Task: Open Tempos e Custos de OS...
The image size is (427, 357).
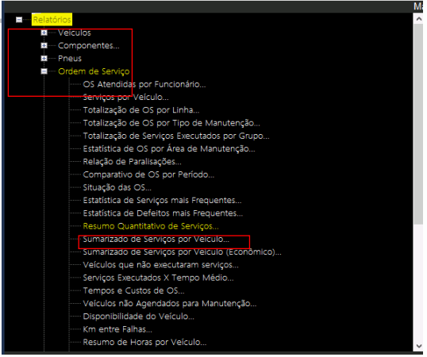Action: point(133,290)
